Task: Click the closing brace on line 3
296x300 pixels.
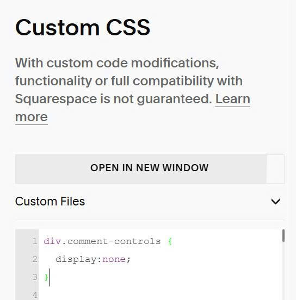Action: click(46, 277)
